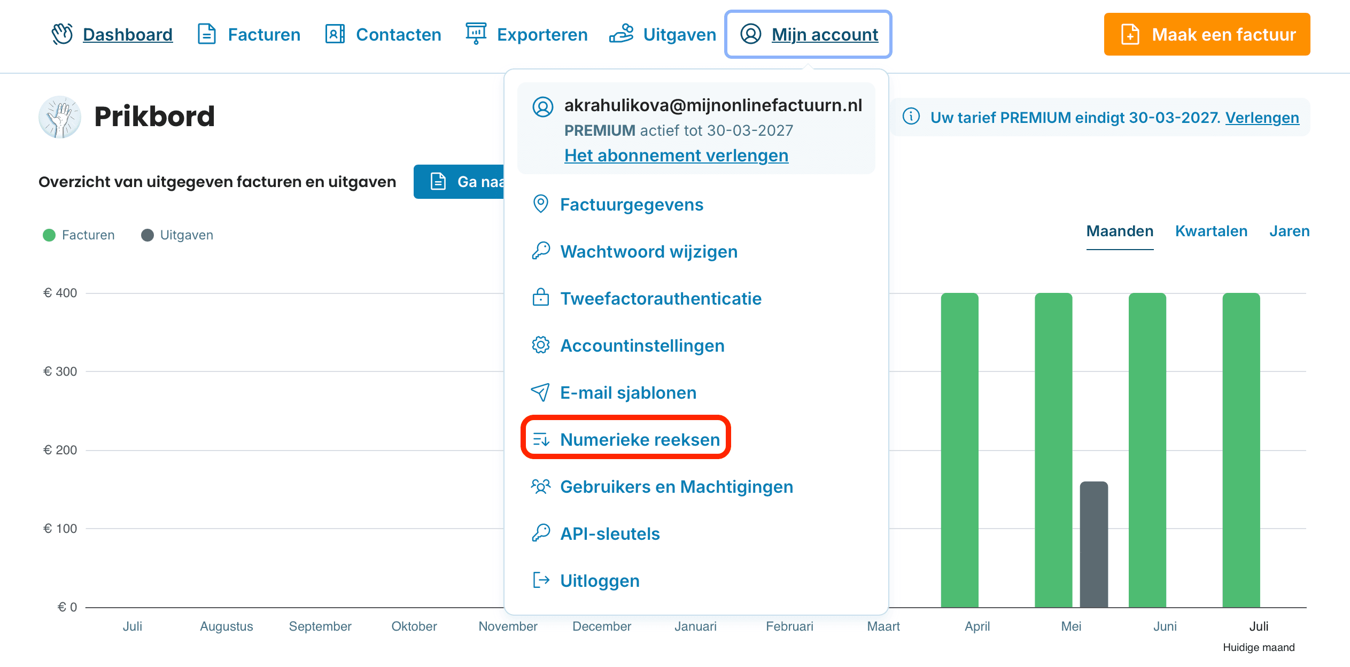Switch chart to Maanden tab
Viewport: 1350px width, 667px height.
click(x=1120, y=232)
